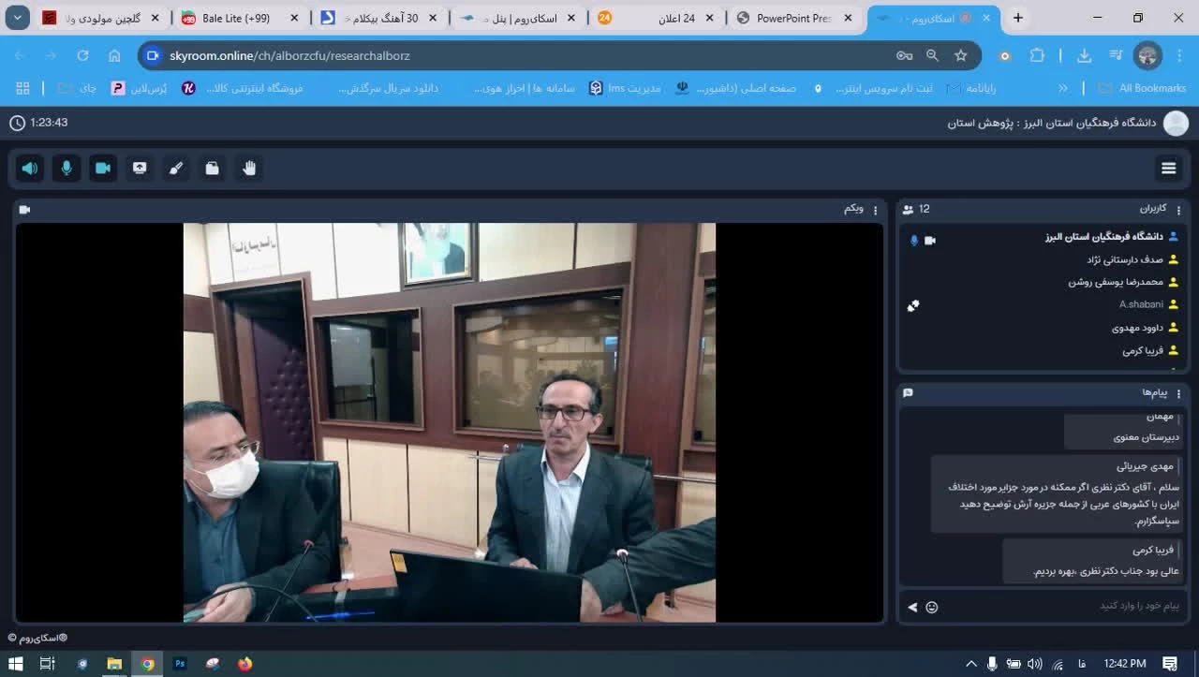
Task: Click the screen share icon
Action: pyautogui.click(x=140, y=169)
